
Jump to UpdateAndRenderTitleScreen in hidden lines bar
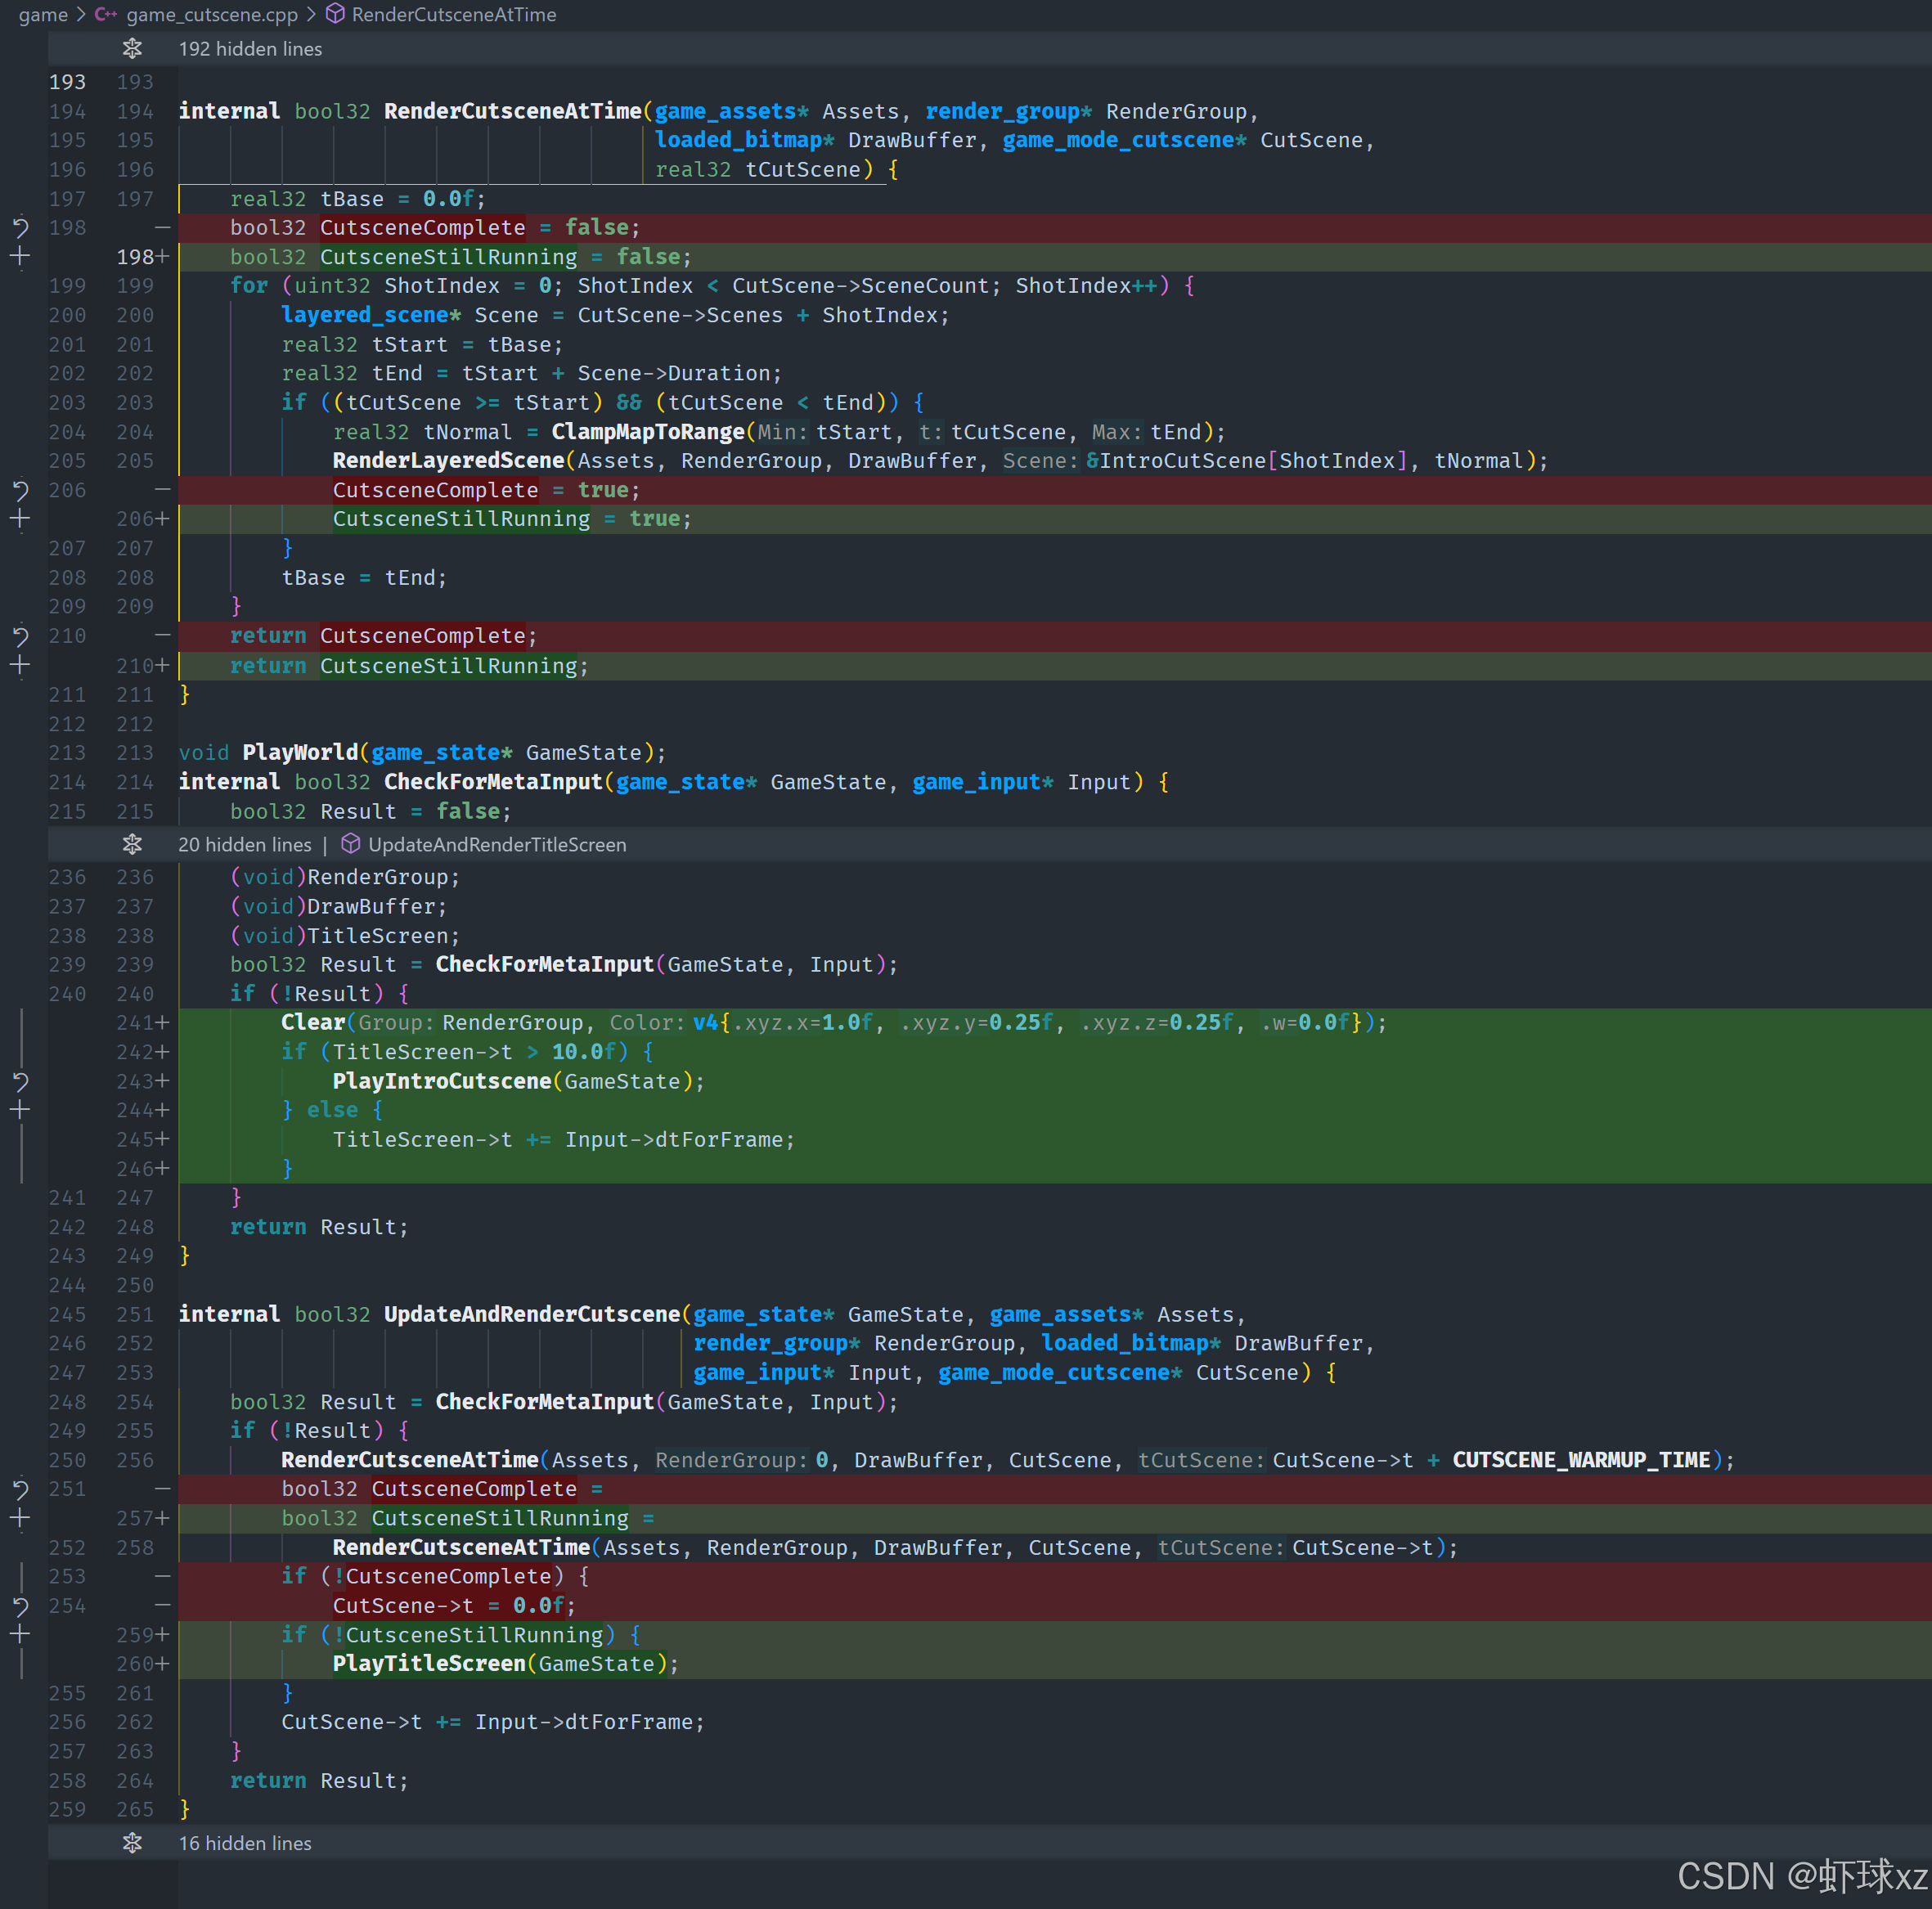(496, 845)
